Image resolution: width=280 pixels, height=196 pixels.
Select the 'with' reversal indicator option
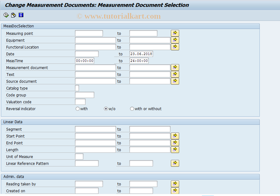(77, 109)
